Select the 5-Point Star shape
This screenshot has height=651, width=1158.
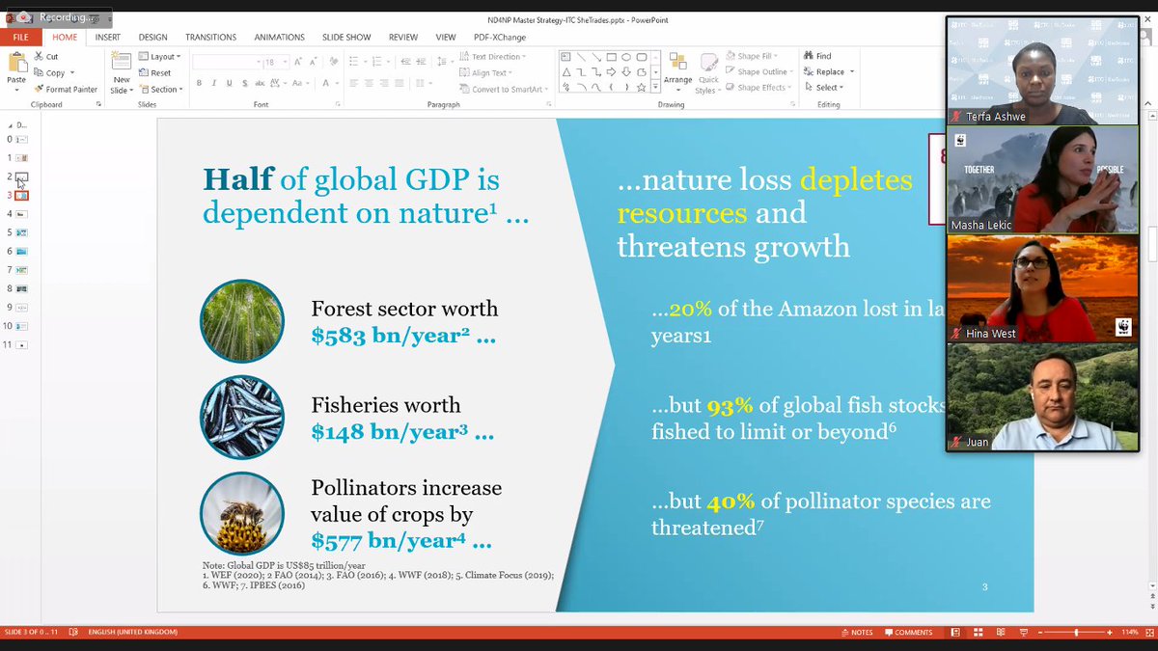[x=642, y=88]
